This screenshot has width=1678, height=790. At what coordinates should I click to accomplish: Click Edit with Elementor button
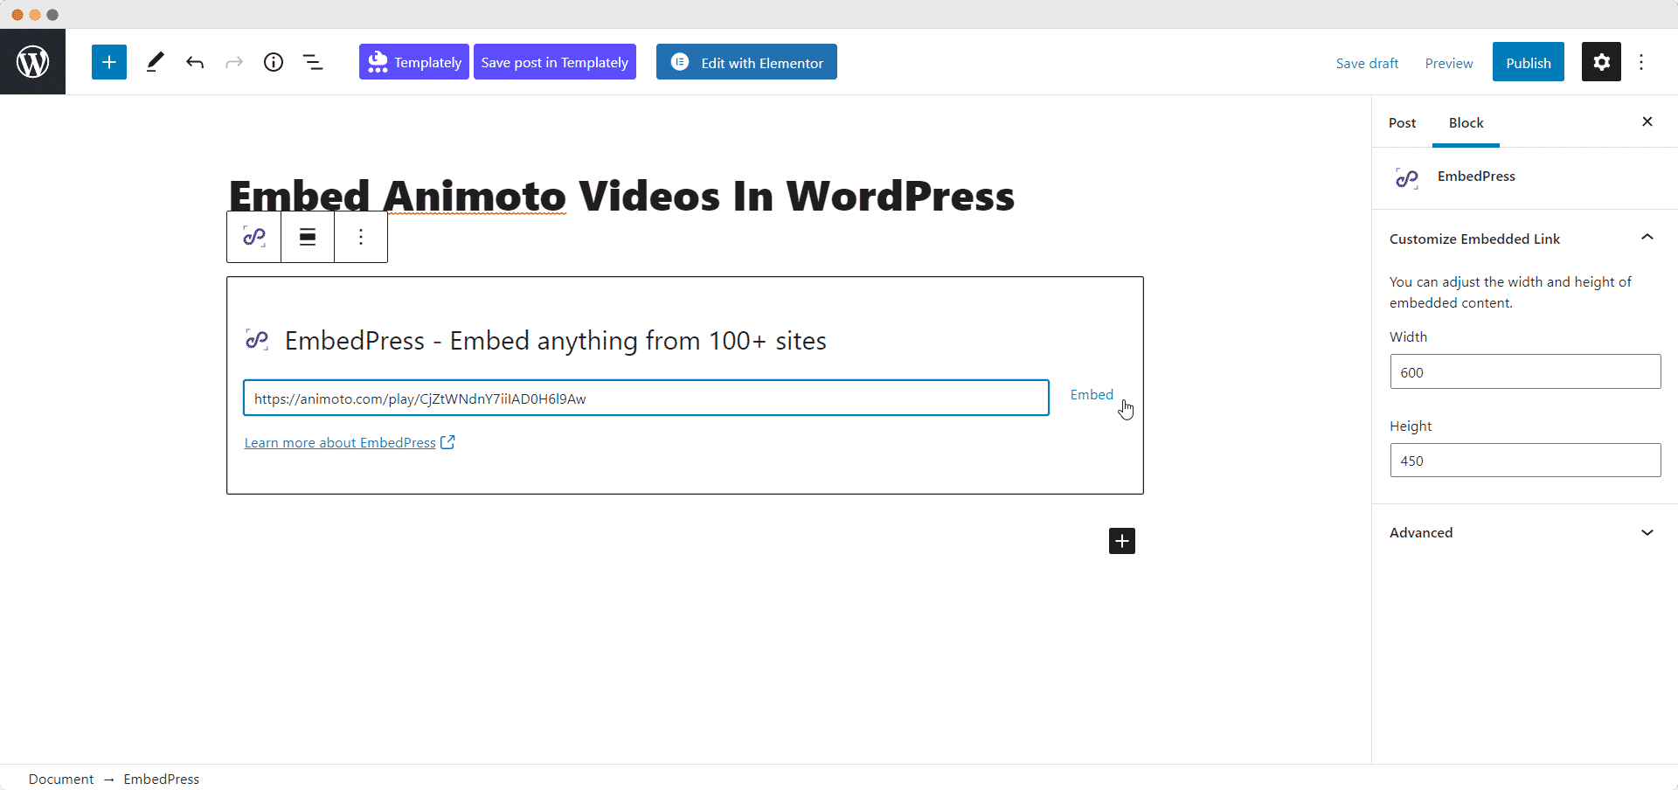click(746, 62)
